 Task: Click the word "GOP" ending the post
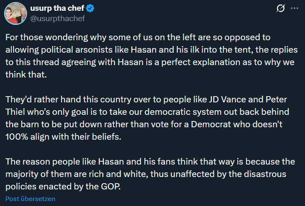point(110,186)
